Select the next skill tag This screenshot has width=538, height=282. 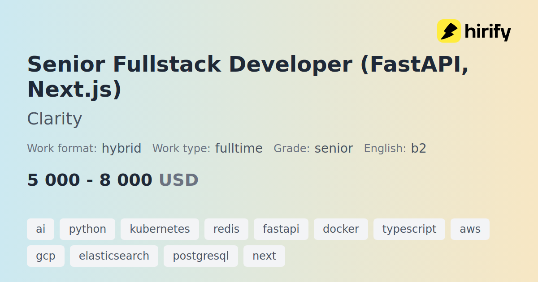pos(264,256)
